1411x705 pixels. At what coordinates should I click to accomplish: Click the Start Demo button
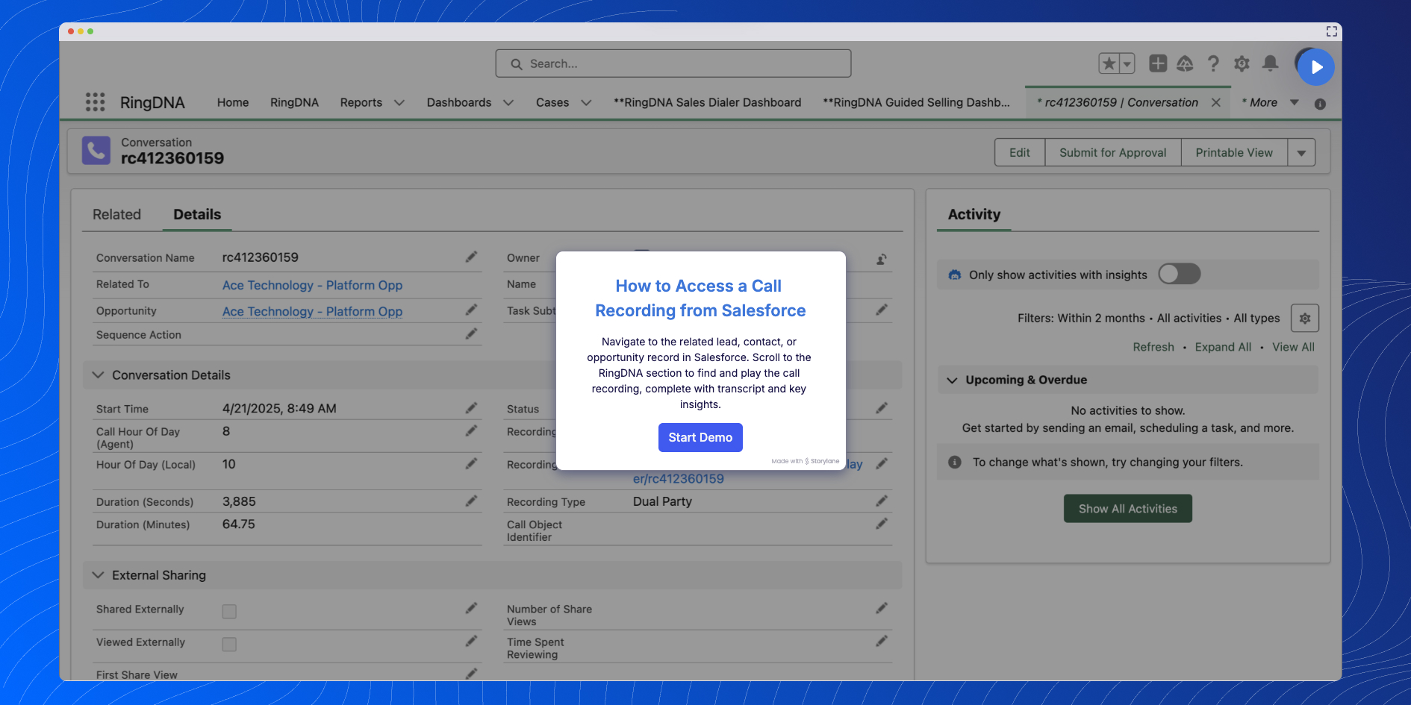tap(700, 437)
